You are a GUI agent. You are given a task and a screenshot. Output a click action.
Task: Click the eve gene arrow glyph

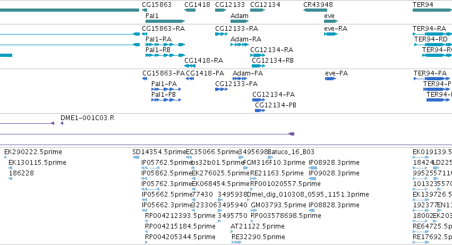pos(331,21)
